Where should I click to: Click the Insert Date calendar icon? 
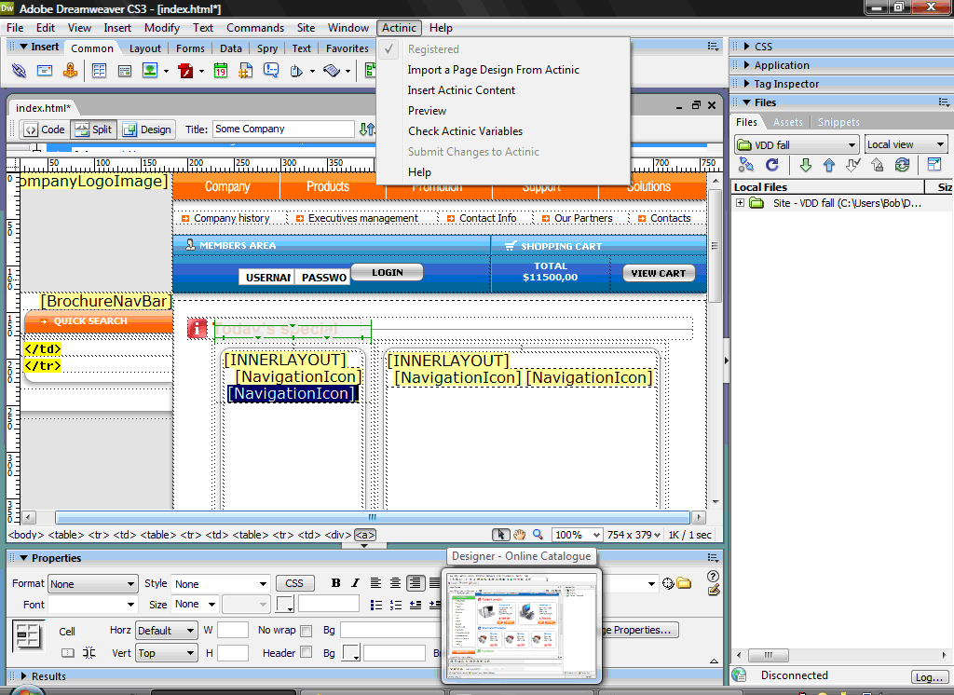pos(221,71)
